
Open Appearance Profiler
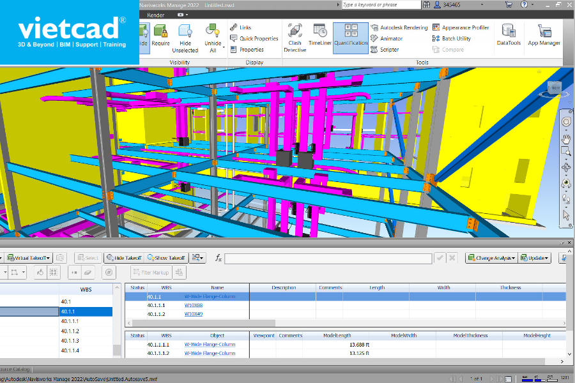coord(461,27)
